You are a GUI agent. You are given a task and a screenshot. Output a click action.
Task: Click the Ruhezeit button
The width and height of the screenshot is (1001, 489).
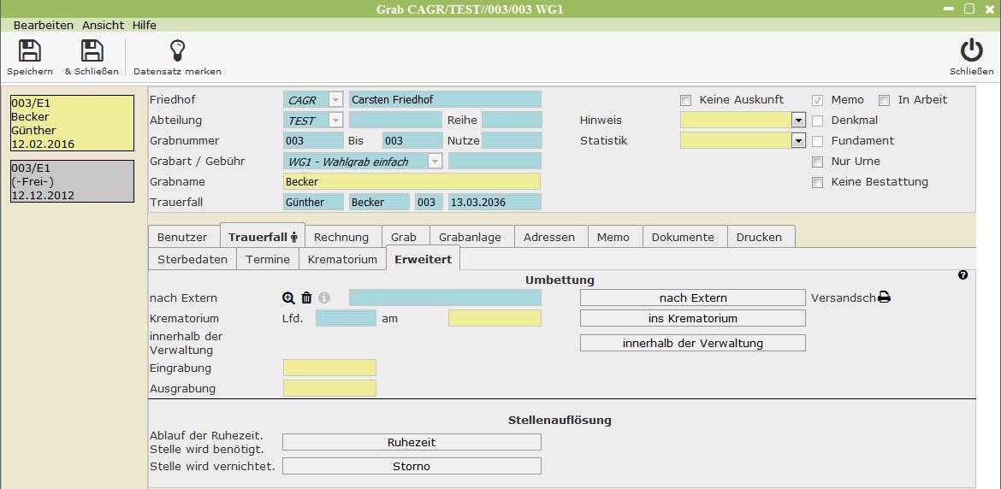[x=412, y=442]
